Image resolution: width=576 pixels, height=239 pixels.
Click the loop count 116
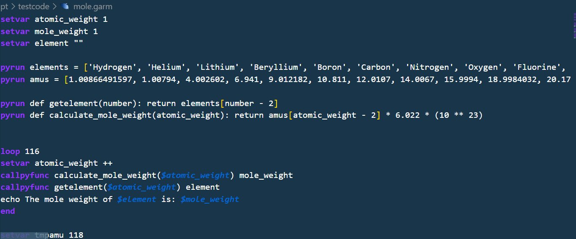coord(32,151)
